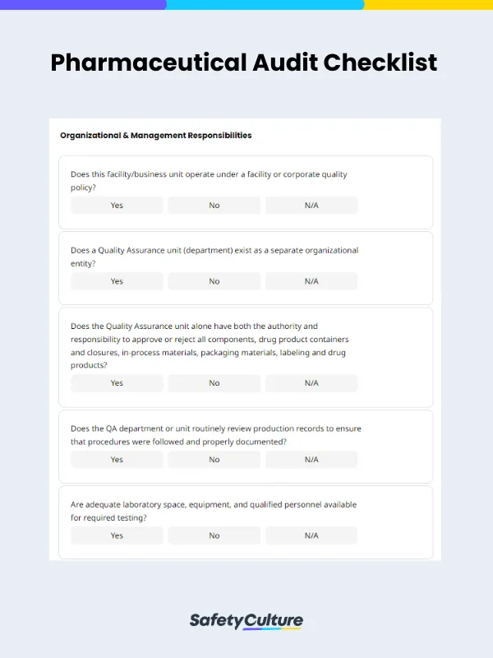The height and width of the screenshot is (658, 493).
Task: Choose N/A for Quality Assurance separate entity question
Action: 311,281
